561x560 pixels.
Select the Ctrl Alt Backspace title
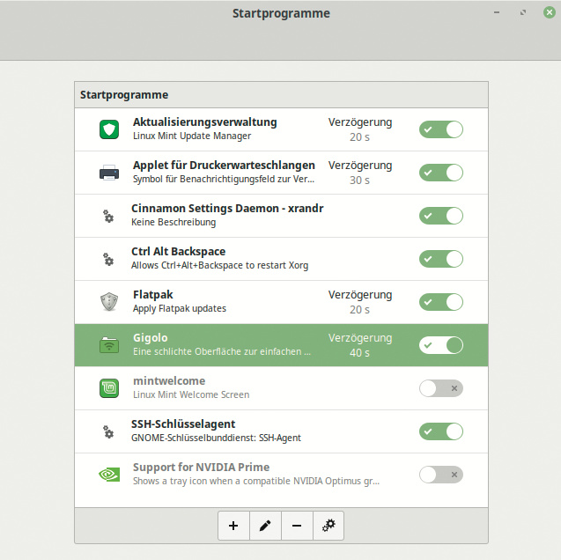click(178, 252)
